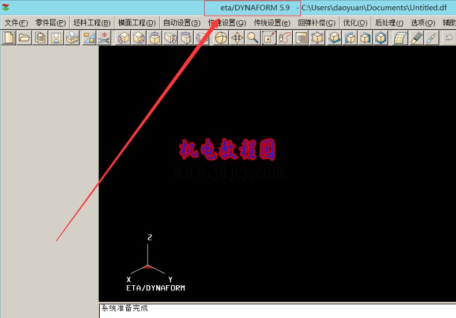The height and width of the screenshot is (318, 456).
Task: Click the cube with blue right plane
Action: coord(365,38)
